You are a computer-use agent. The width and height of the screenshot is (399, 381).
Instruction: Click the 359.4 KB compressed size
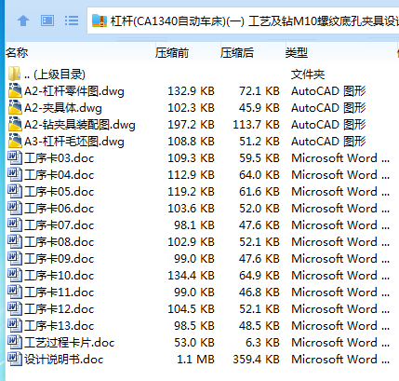256,360
